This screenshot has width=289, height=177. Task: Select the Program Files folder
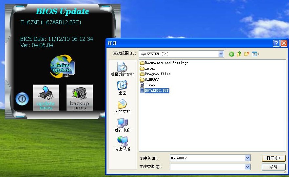click(x=155, y=74)
